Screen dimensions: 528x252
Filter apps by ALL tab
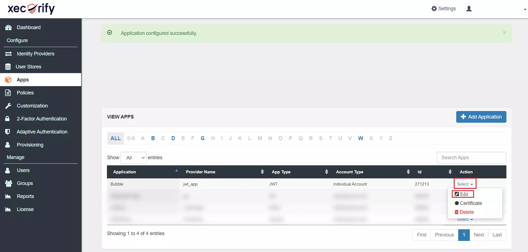click(x=116, y=138)
